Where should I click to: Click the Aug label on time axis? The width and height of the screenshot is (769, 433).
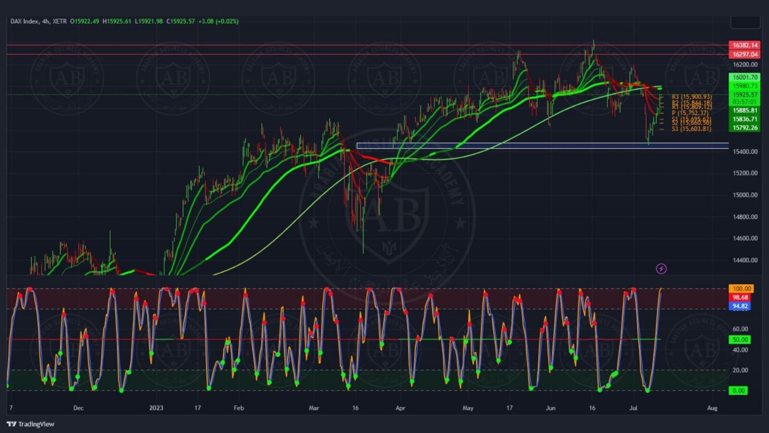712,408
